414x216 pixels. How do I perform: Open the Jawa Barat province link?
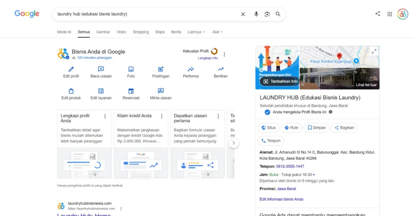[x=286, y=189]
